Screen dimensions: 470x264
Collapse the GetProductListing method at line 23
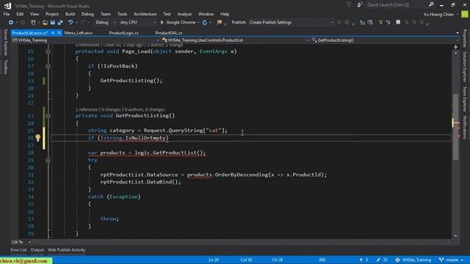click(48, 116)
